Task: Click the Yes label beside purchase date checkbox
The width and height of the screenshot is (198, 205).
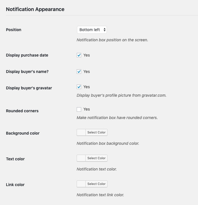Action: (x=87, y=55)
